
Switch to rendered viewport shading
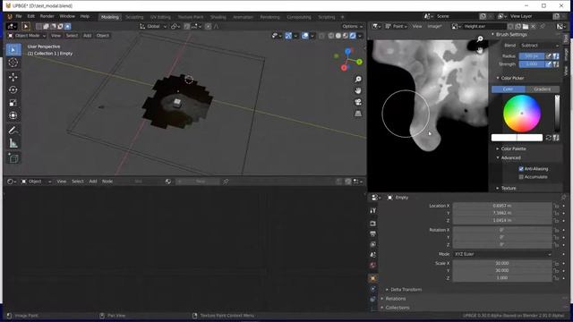(353, 36)
